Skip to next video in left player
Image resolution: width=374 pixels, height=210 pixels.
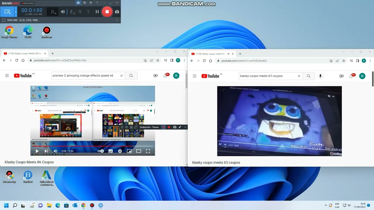46,151
